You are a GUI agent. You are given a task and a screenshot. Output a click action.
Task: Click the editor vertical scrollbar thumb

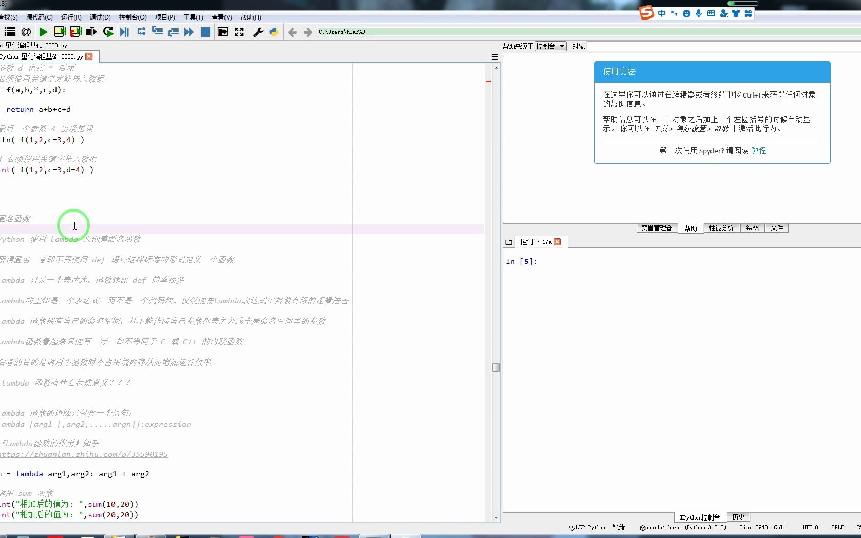(x=496, y=368)
